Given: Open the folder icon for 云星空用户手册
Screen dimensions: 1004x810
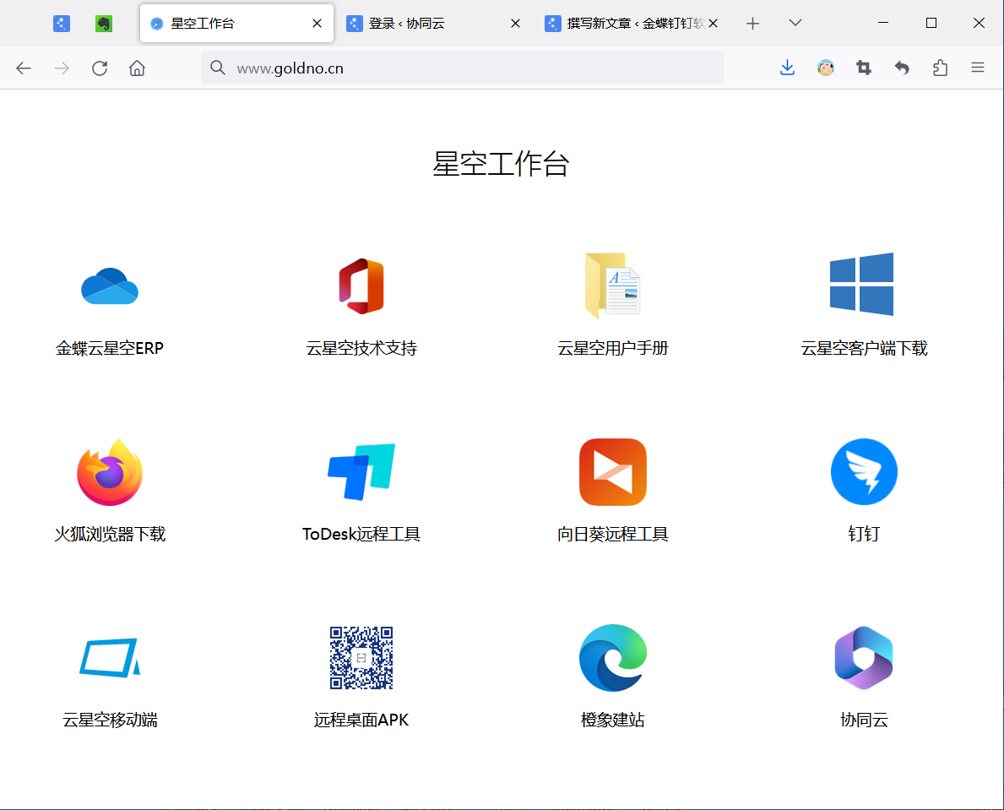Looking at the screenshot, I should pyautogui.click(x=613, y=285).
